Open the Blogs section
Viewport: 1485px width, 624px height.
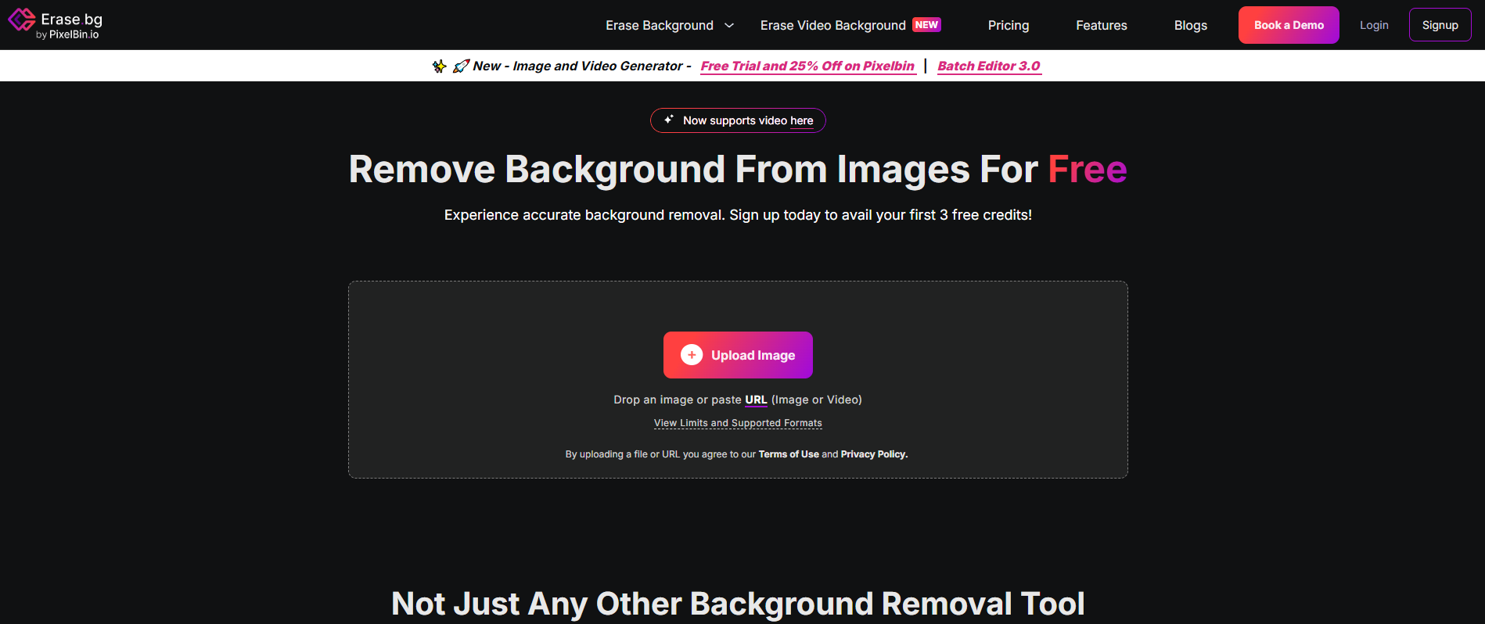coord(1191,26)
